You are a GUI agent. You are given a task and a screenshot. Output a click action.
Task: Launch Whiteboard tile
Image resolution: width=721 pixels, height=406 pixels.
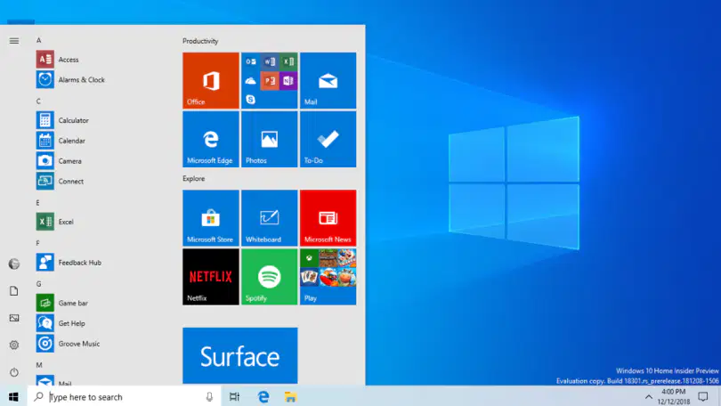coord(270,218)
